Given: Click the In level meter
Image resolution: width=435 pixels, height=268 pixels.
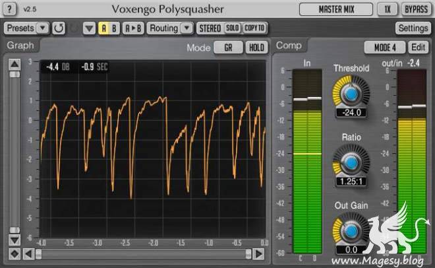Looking at the screenshot, I should point(307,161).
